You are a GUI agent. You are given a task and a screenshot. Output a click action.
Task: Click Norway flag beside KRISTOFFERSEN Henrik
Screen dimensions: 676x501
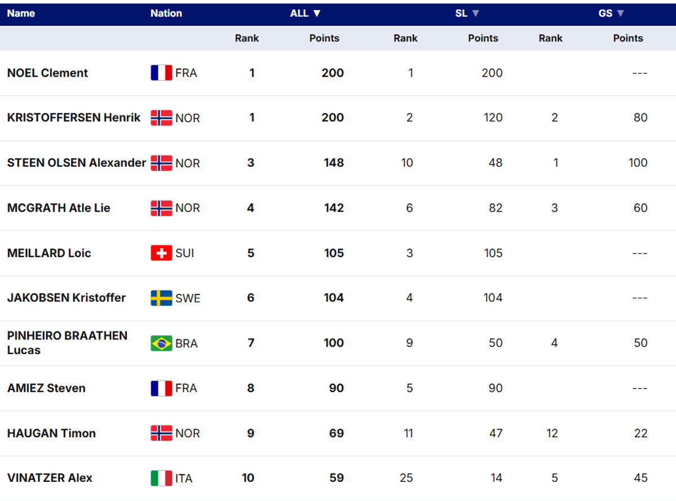click(161, 118)
